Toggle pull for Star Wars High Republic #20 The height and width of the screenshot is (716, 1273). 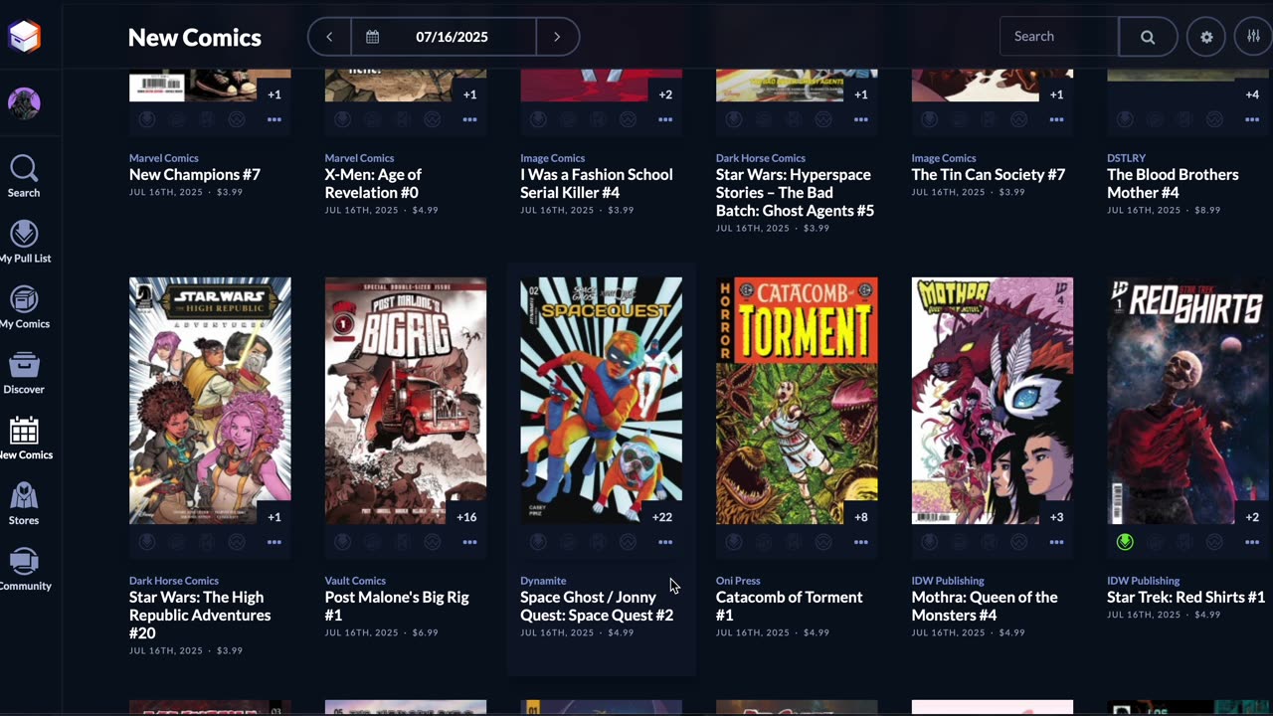pyautogui.click(x=147, y=542)
